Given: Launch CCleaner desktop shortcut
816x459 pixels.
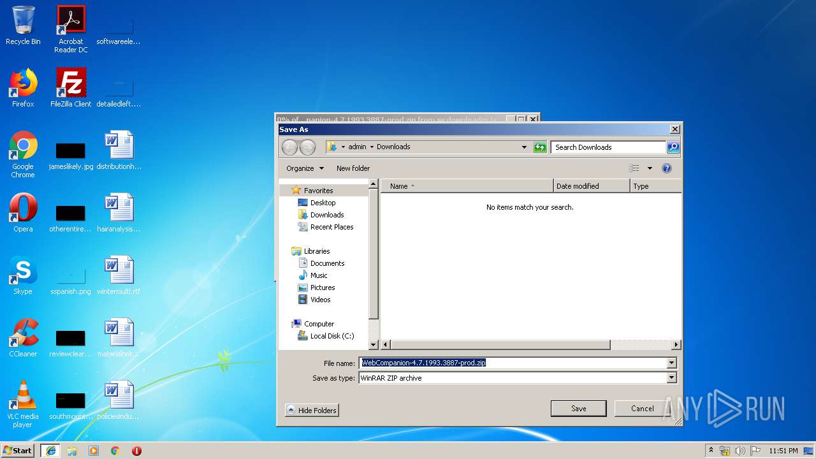Looking at the screenshot, I should pos(23,338).
